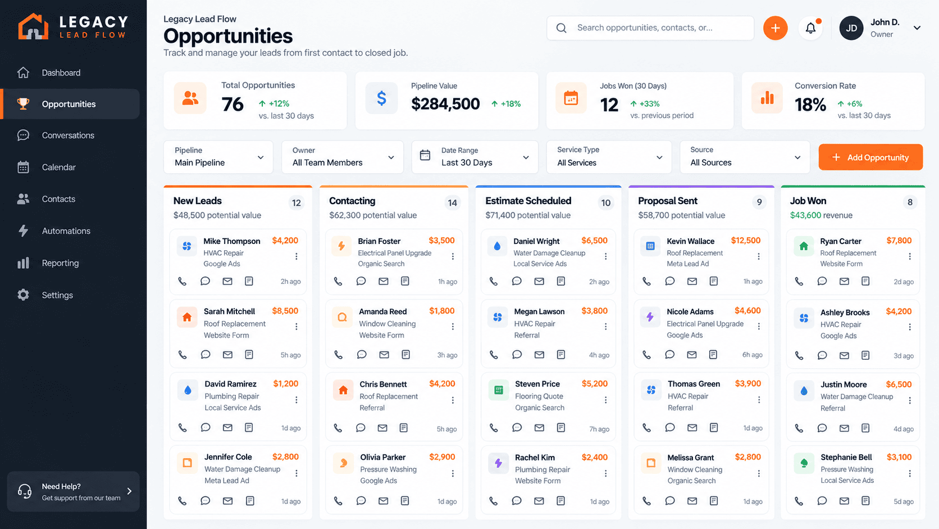This screenshot has width=939, height=529.
Task: Open Settings in sidebar
Action: (71, 295)
